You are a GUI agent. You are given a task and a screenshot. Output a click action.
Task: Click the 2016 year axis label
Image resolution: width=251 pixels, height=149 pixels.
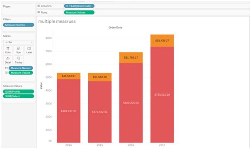pos(131,145)
